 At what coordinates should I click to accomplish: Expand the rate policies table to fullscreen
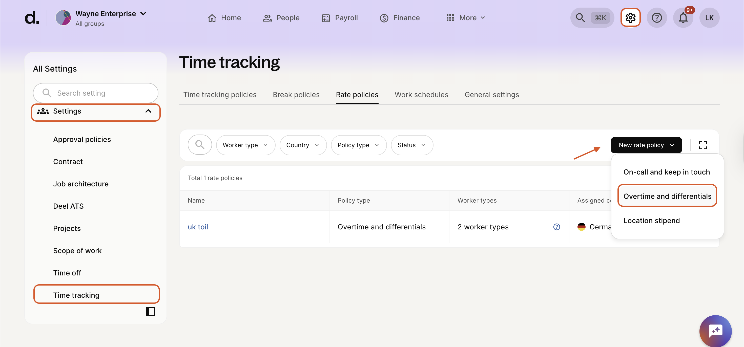(x=703, y=145)
